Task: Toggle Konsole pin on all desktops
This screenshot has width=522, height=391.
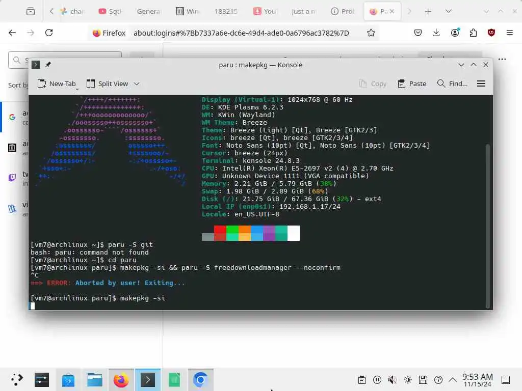Action: (x=48, y=65)
